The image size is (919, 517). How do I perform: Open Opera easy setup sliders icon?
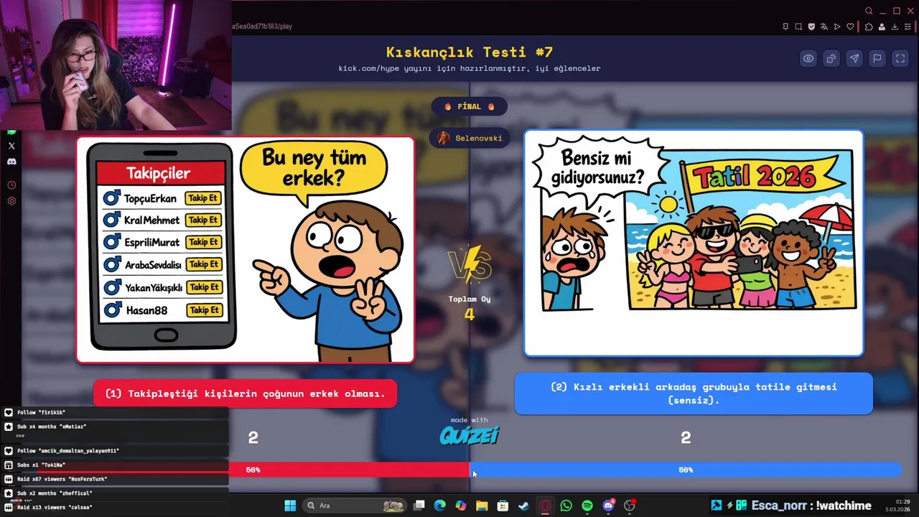(x=908, y=27)
